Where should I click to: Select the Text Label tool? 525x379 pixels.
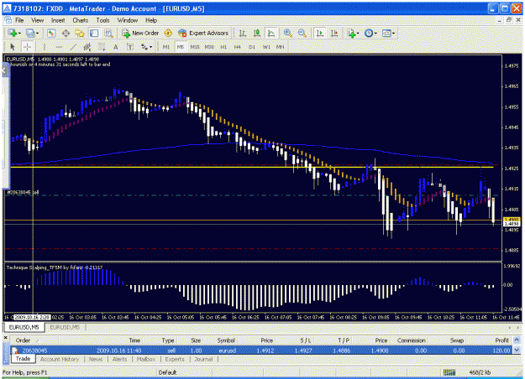[130, 47]
